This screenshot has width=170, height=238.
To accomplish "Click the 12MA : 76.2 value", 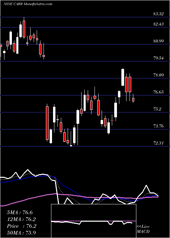I will click(21, 219).
